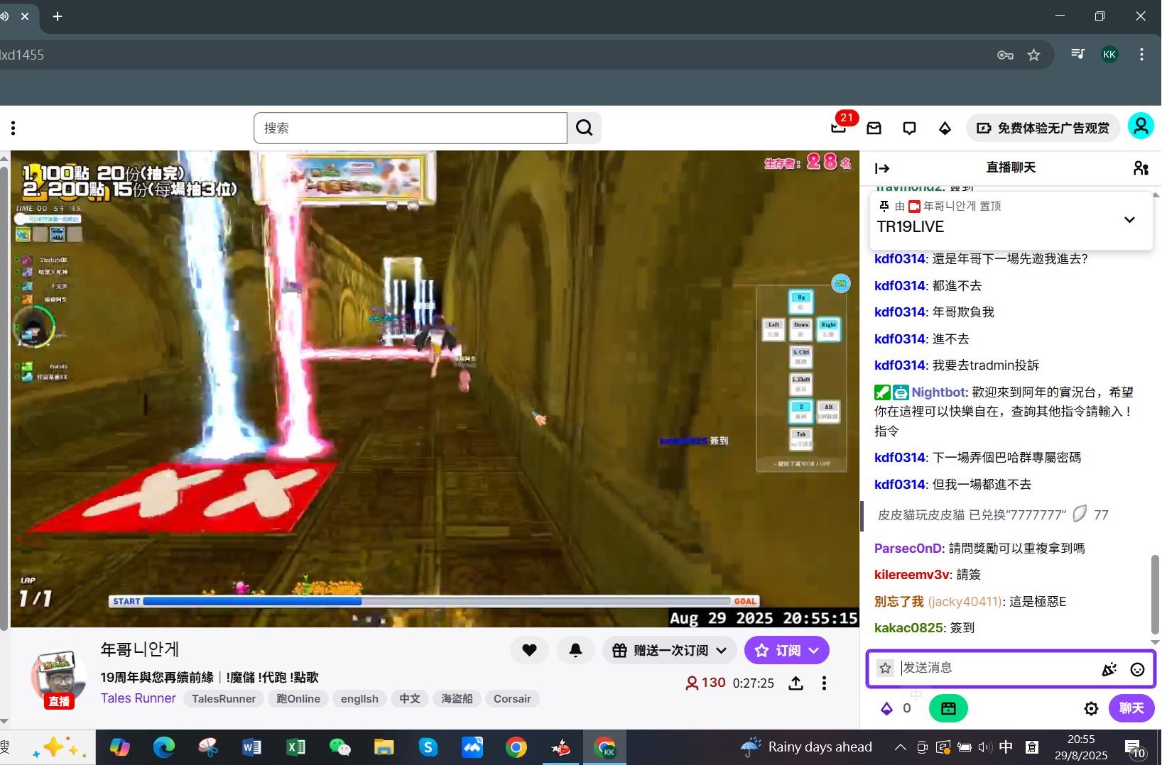This screenshot has width=1162, height=765.
Task: Click the search magnifier button
Action: tap(584, 128)
